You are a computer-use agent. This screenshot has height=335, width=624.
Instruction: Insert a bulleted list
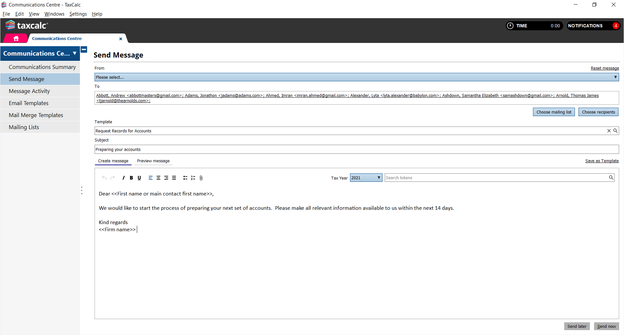point(185,178)
